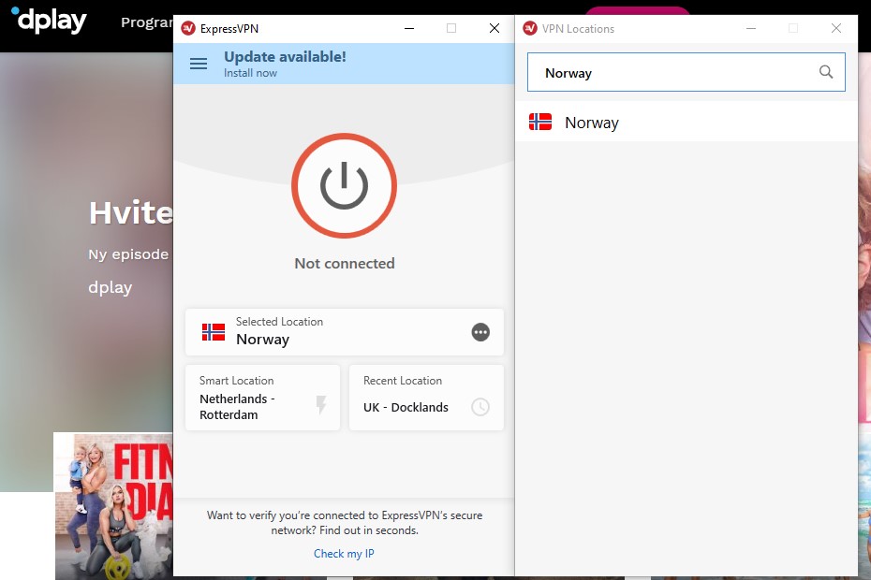Screen dimensions: 871x580
Task: Click the Ny episode text on dplay
Action: [x=128, y=254]
